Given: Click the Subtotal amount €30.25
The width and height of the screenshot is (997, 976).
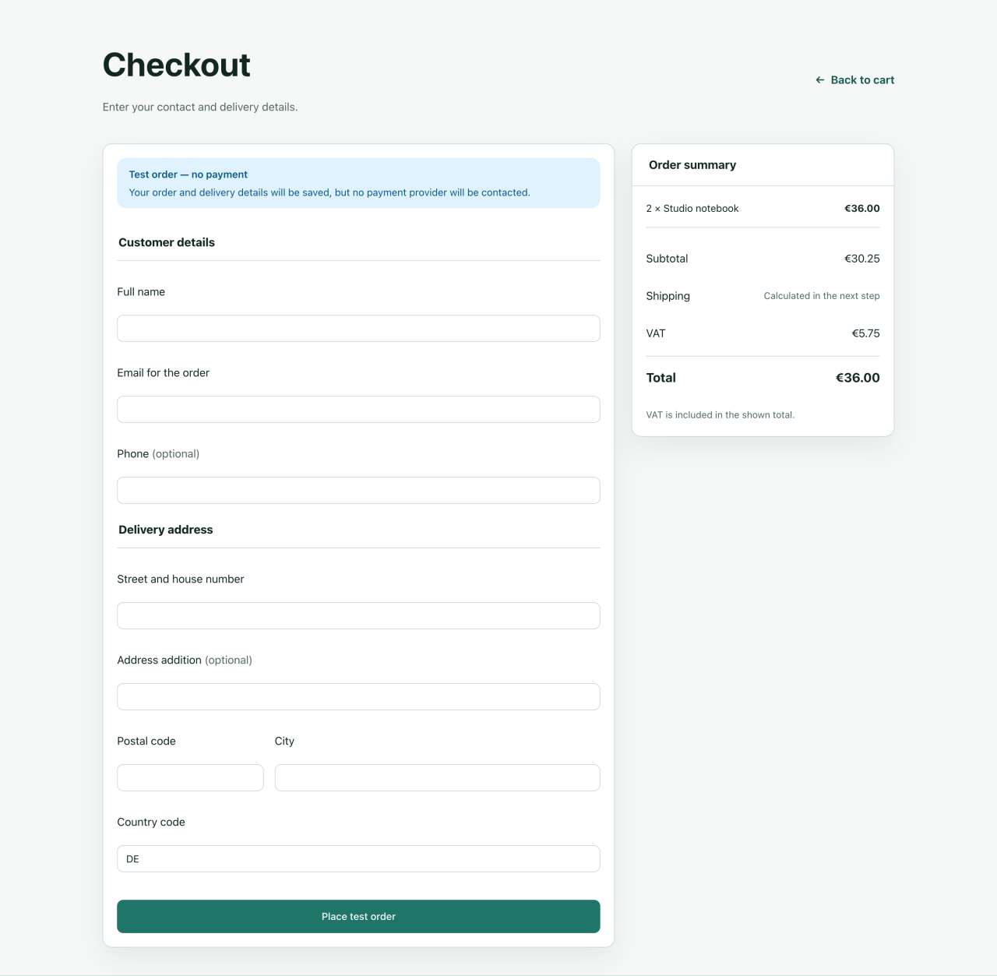Looking at the screenshot, I should coord(862,259).
